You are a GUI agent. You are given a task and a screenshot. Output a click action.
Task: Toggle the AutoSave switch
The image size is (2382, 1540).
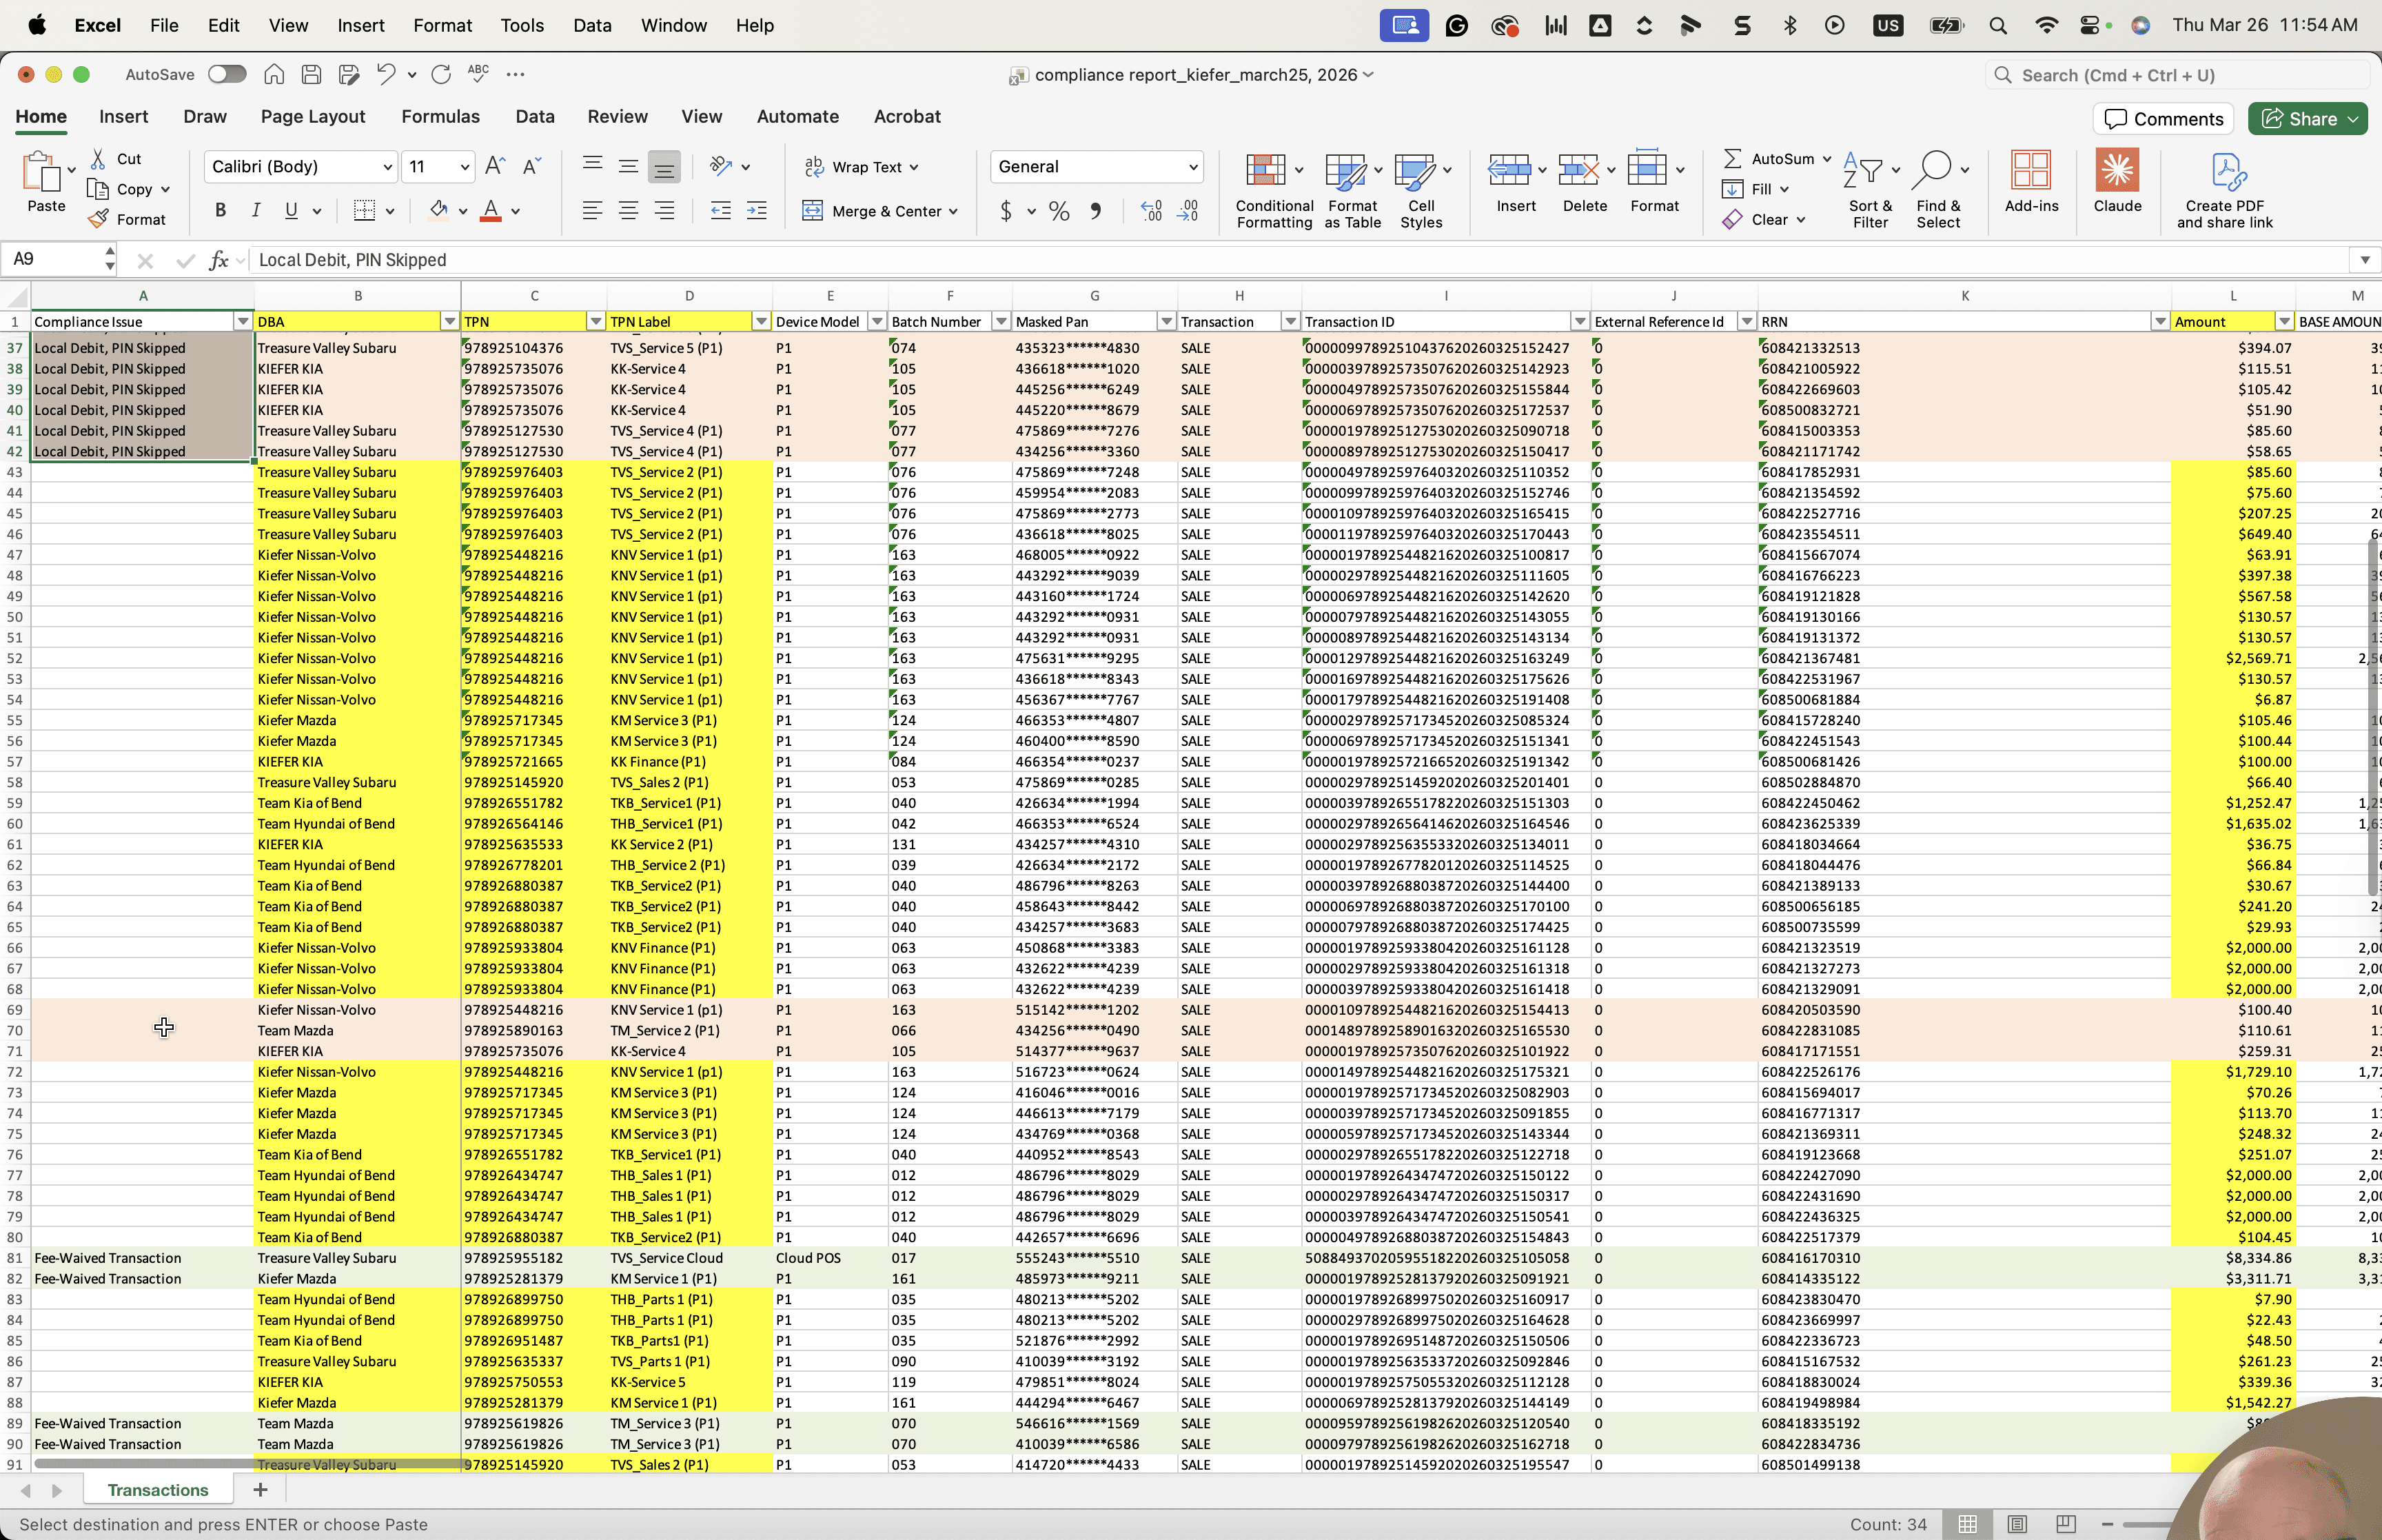227,74
